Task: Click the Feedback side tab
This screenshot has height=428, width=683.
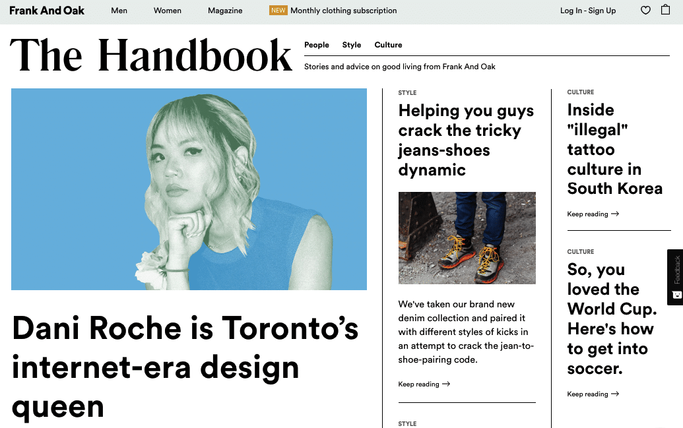Action: [x=675, y=277]
